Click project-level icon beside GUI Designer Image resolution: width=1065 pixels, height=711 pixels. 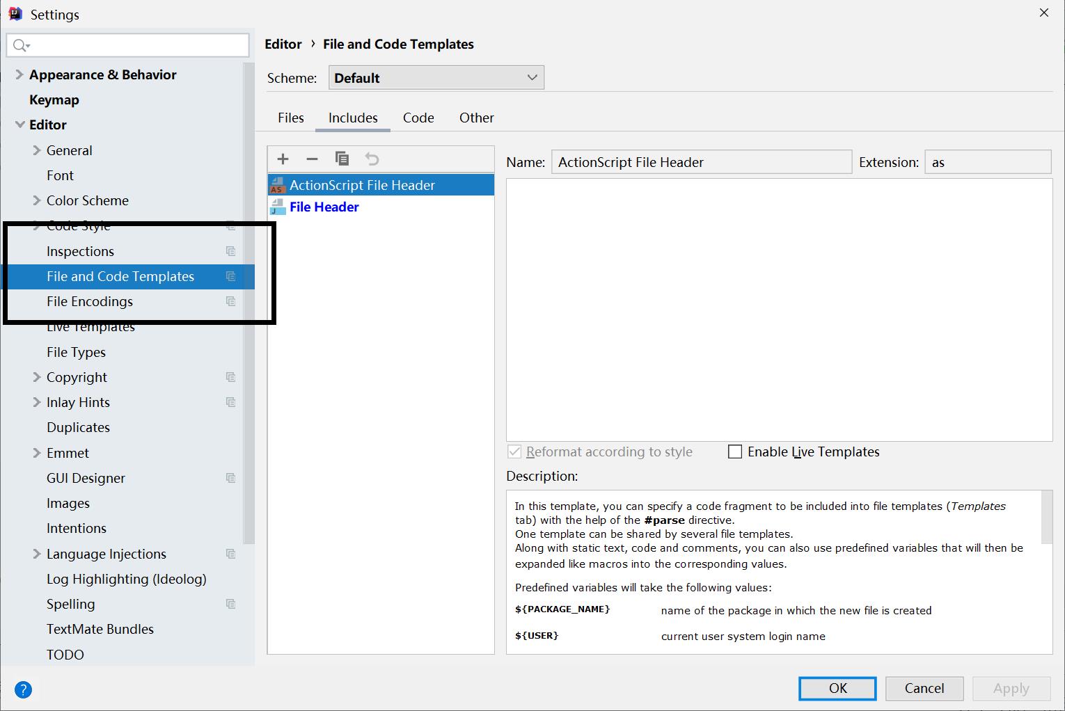click(x=231, y=478)
